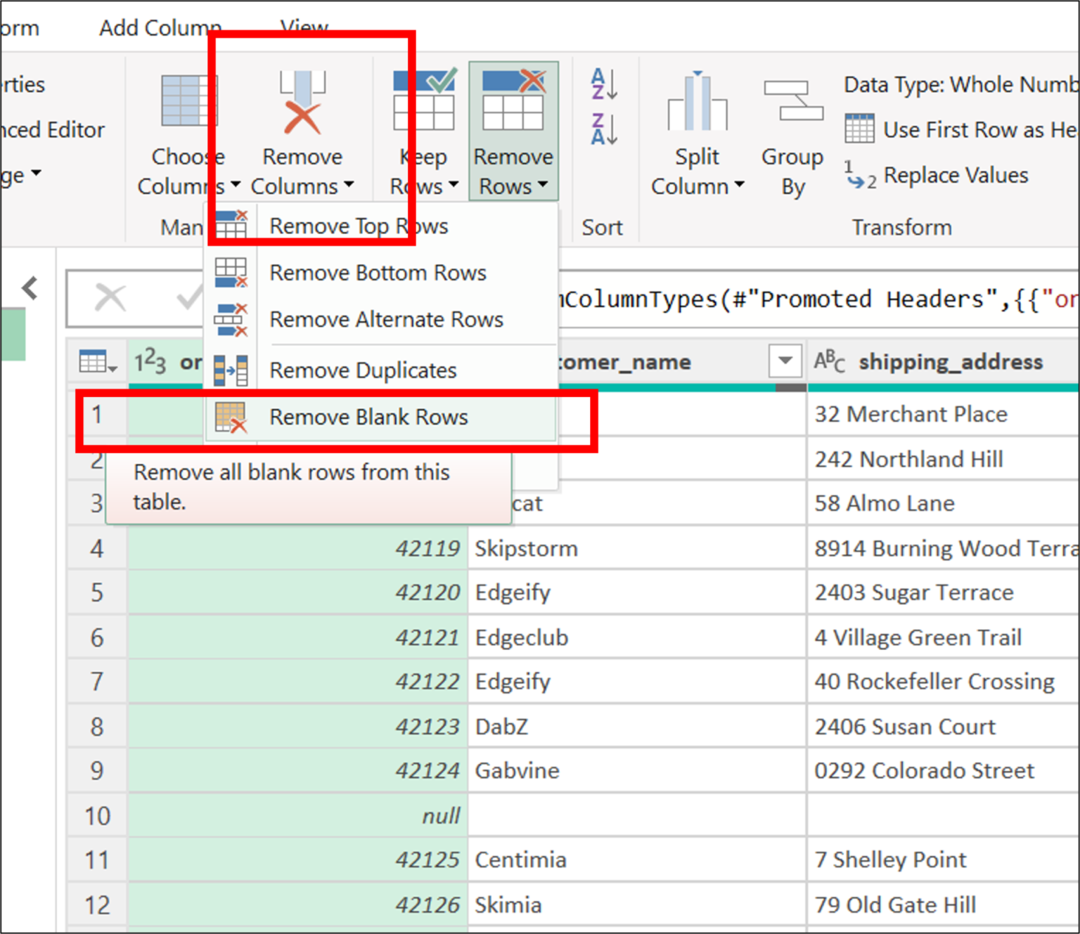Image resolution: width=1080 pixels, height=934 pixels.
Task: Expand the Remove Rows dropdown arrow
Action: [542, 186]
